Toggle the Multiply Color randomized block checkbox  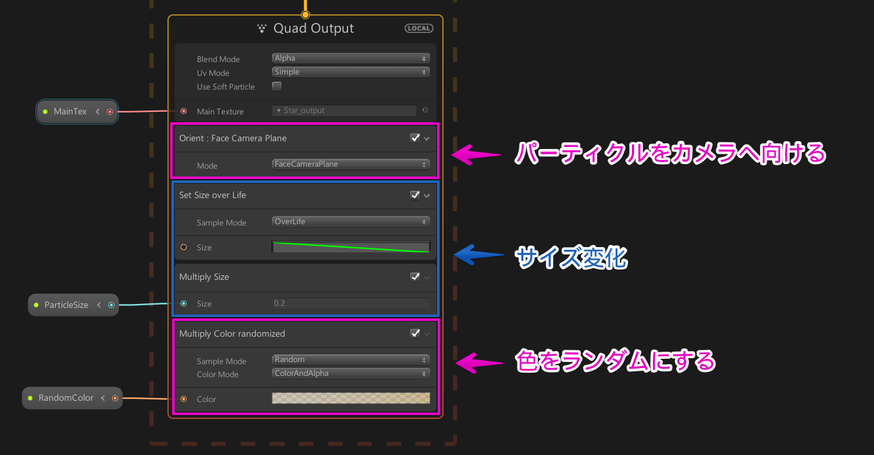pyautogui.click(x=415, y=333)
